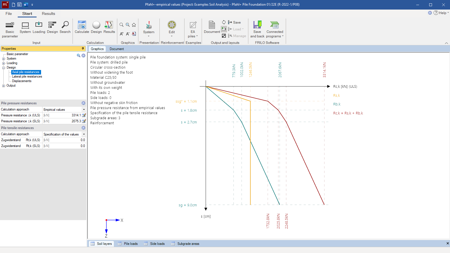Collapse tree with double-chevron icon
The height and width of the screenshot is (253, 450).
(84, 56)
